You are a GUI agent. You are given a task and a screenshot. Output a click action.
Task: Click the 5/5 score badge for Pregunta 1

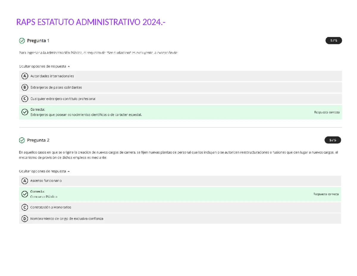click(x=333, y=40)
